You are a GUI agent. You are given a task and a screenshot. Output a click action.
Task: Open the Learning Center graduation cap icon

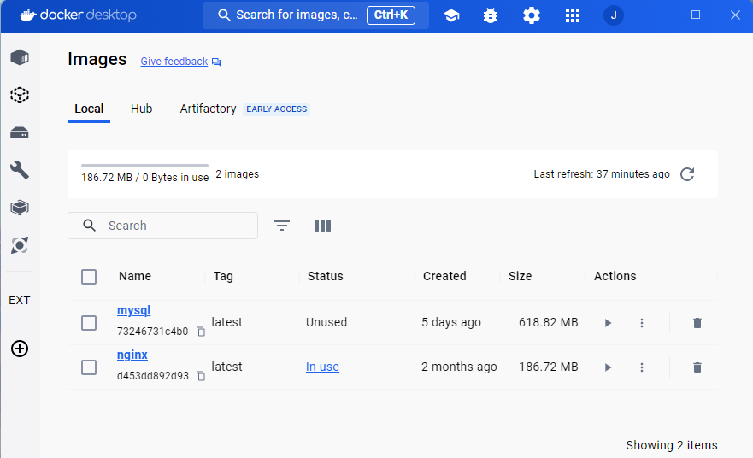click(451, 15)
